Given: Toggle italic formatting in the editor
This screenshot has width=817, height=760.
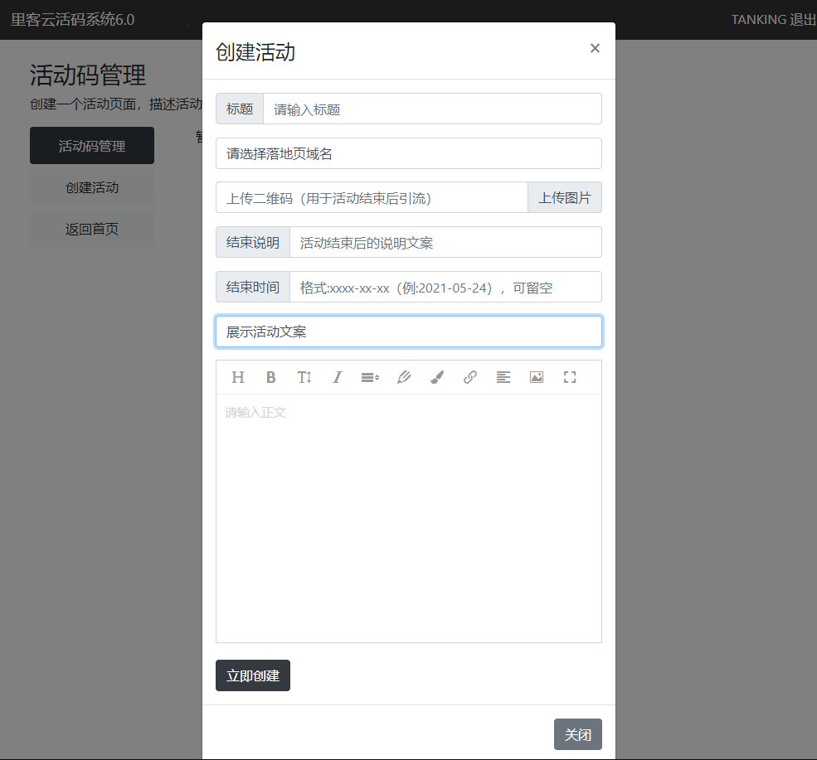Looking at the screenshot, I should click(x=337, y=377).
